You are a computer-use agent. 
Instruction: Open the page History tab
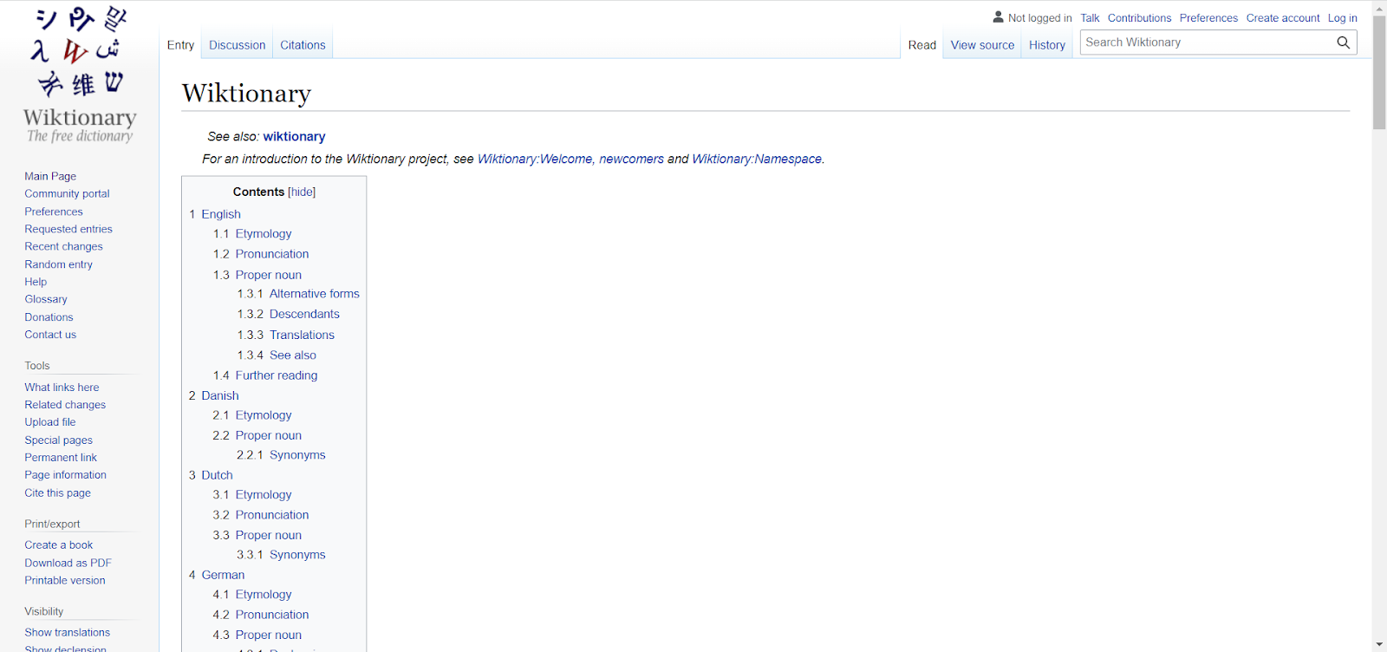point(1046,45)
